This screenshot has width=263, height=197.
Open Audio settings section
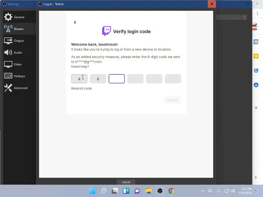pyautogui.click(x=20, y=52)
